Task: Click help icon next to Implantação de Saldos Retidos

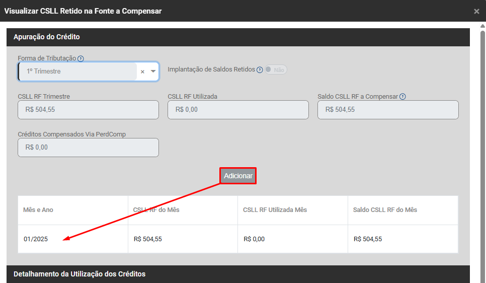Action: click(260, 70)
